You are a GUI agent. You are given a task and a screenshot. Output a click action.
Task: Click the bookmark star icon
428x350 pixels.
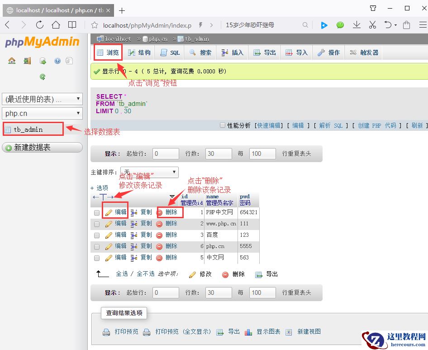click(95, 25)
